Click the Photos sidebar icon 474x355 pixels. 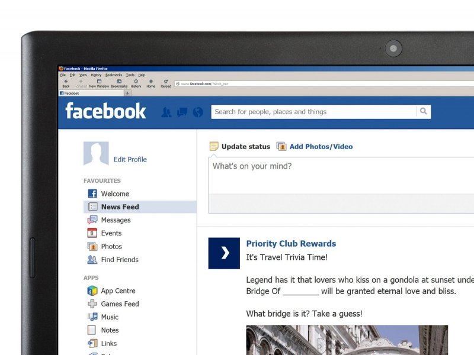pos(92,246)
